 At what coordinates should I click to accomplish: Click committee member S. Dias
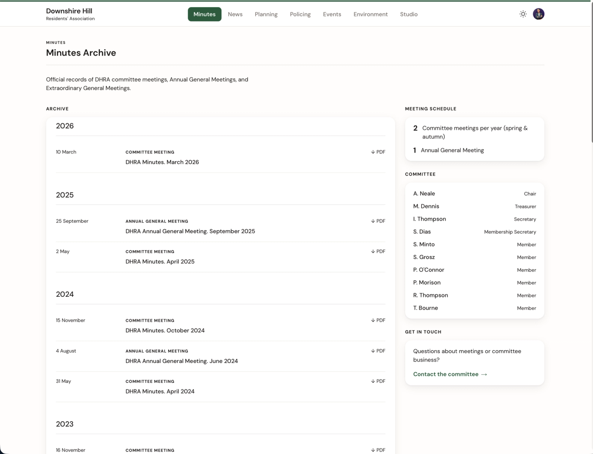point(422,231)
